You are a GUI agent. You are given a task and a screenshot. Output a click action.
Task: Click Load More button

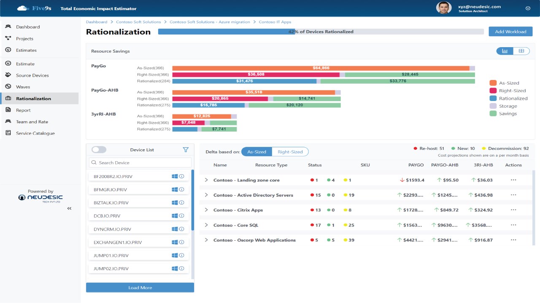140,287
